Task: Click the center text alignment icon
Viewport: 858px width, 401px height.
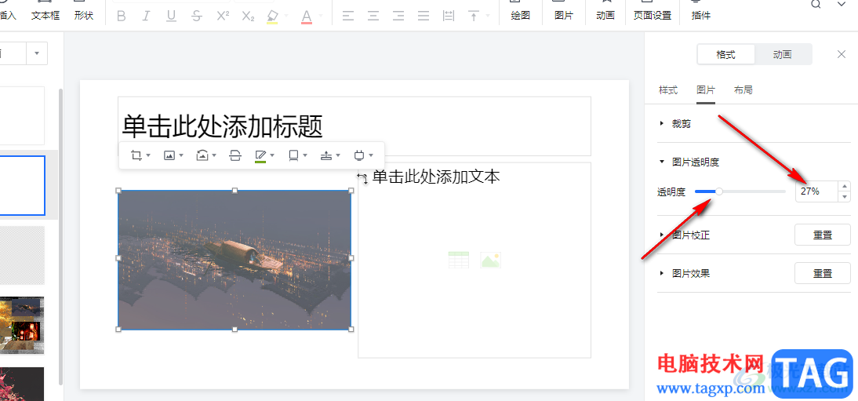Action: pyautogui.click(x=373, y=16)
